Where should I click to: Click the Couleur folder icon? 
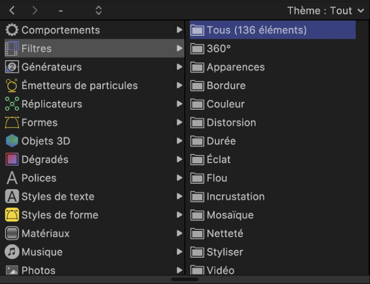(197, 104)
